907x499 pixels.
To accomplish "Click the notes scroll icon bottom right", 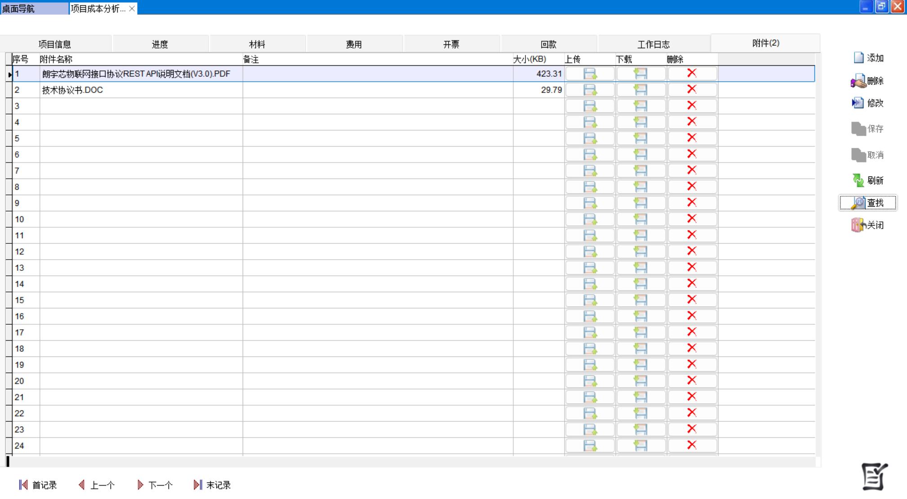I will 874,477.
